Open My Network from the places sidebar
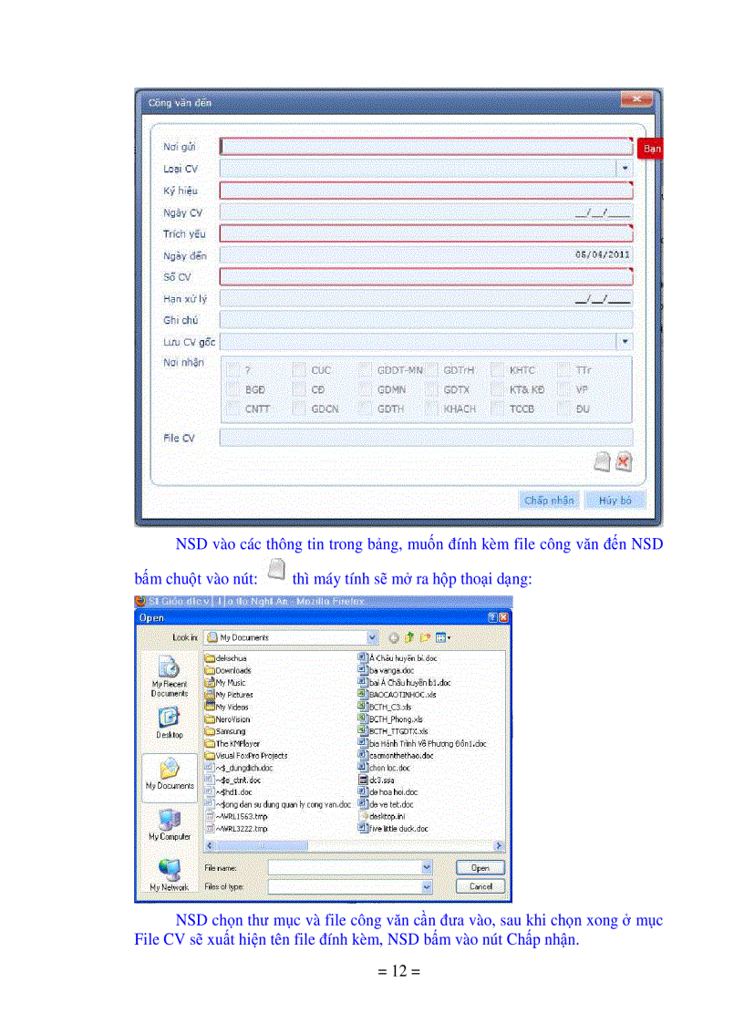This screenshot has height=1024, width=744. click(170, 874)
